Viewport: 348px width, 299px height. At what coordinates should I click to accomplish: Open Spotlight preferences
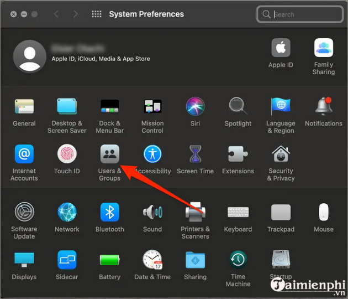tap(238, 106)
